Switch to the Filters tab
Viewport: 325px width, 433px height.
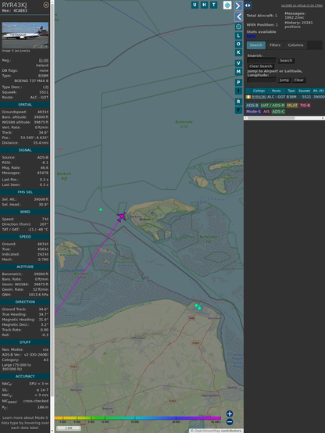pos(275,45)
